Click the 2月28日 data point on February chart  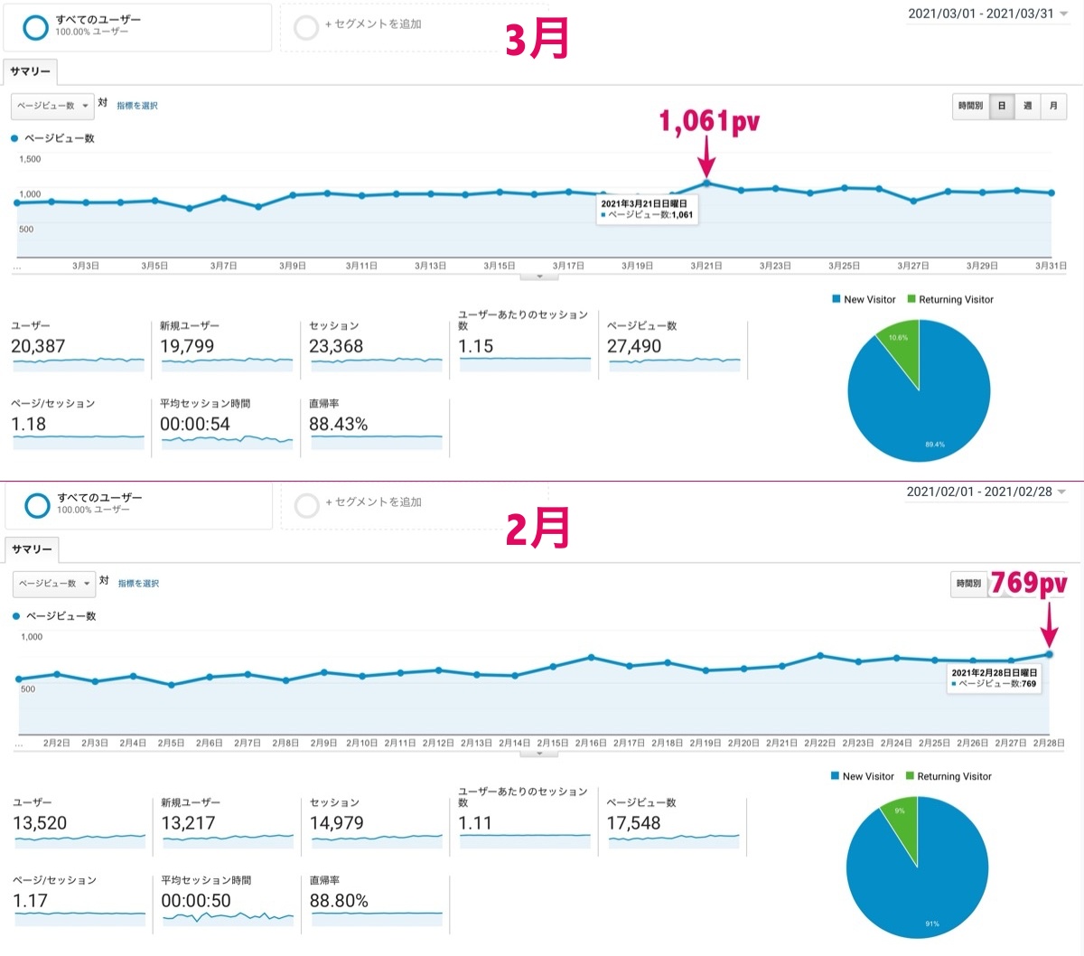tap(1049, 654)
